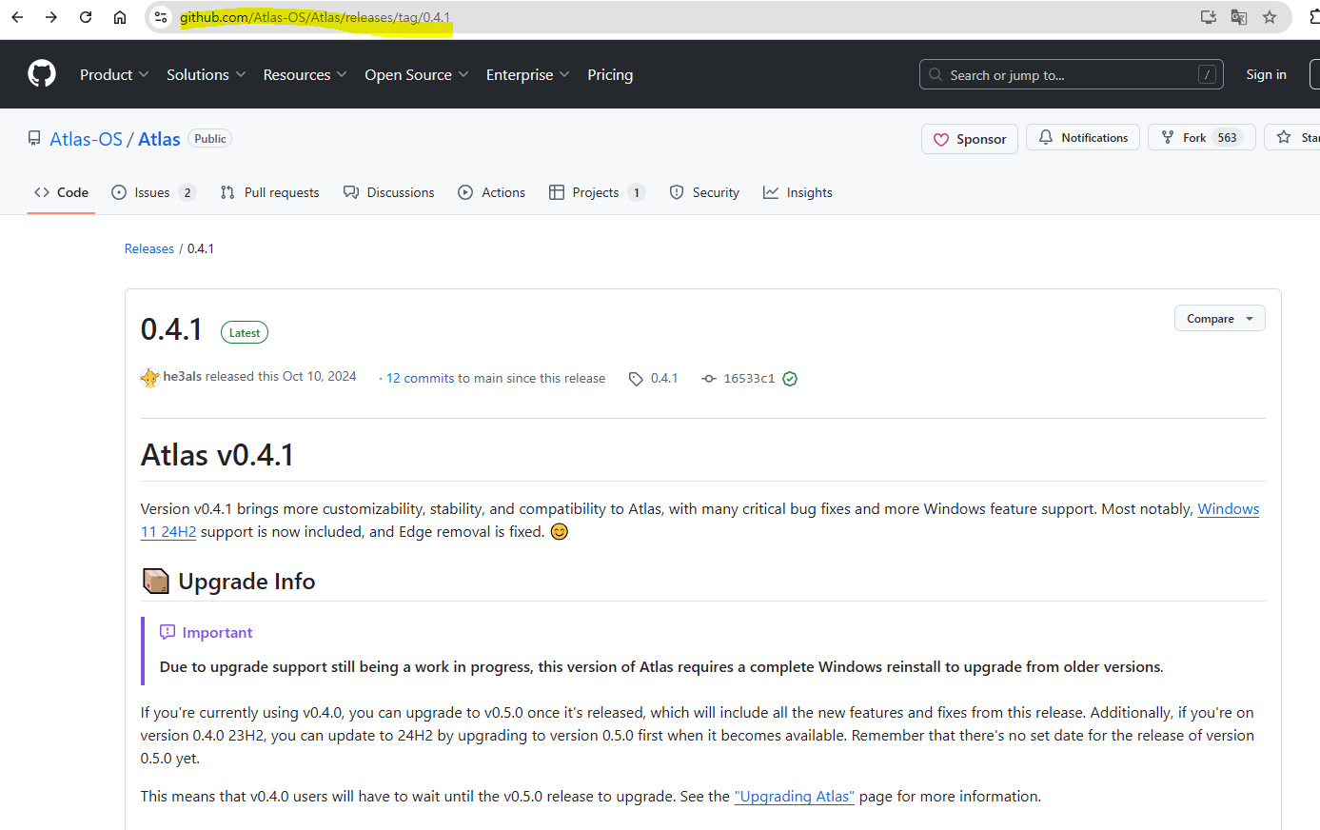Image resolution: width=1320 pixels, height=830 pixels.
Task: Switch to the Code tab
Action: (61, 192)
